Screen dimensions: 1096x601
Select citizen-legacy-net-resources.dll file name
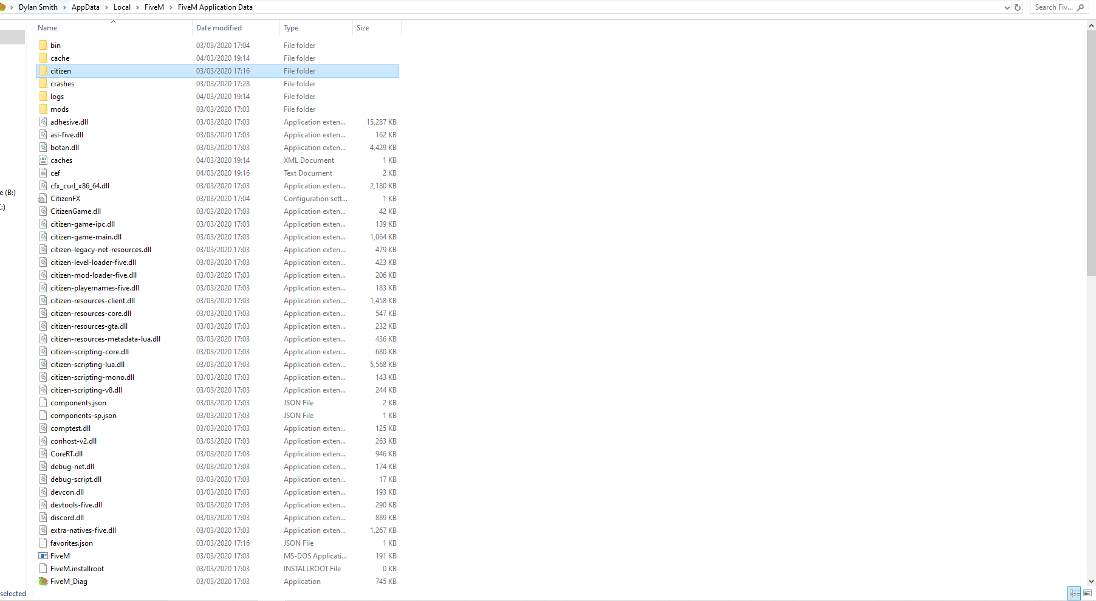click(101, 250)
